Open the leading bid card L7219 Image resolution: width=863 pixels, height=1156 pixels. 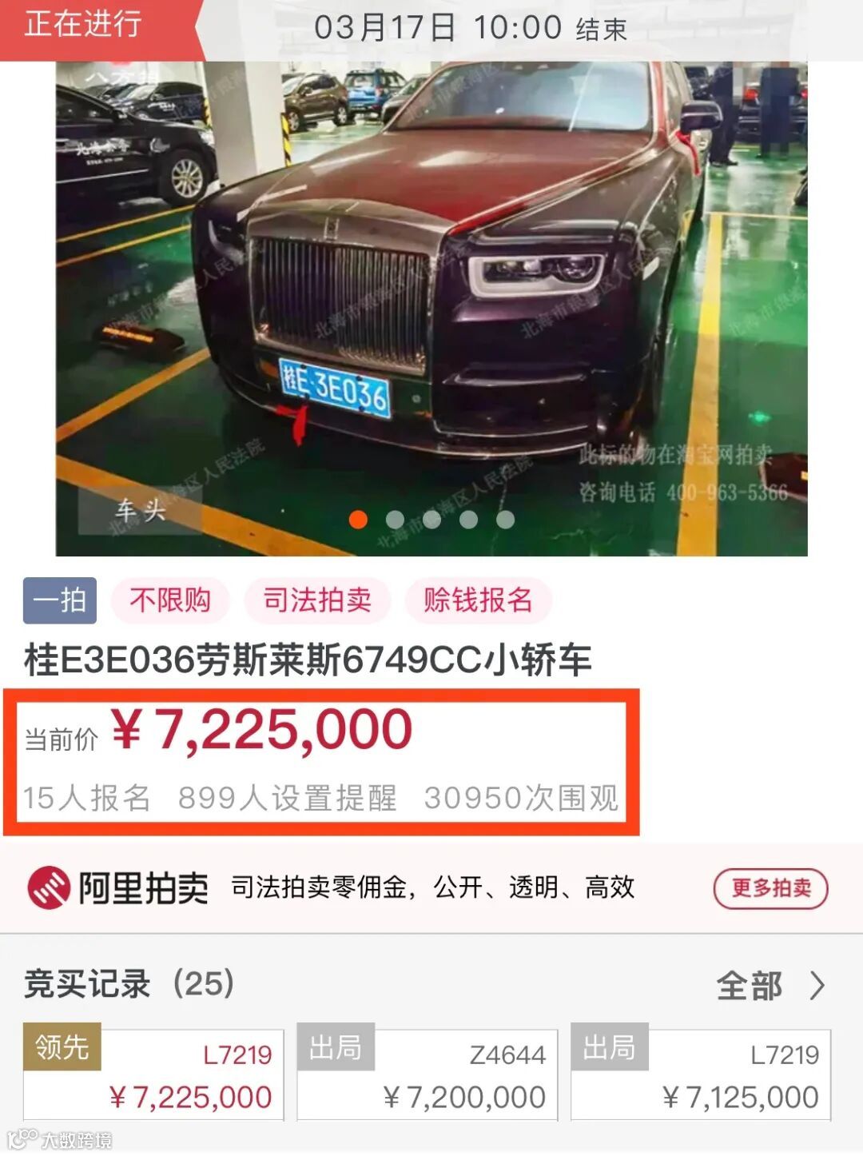pyautogui.click(x=153, y=1074)
